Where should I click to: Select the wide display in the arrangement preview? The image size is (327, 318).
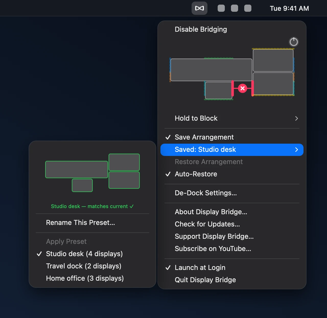211,70
